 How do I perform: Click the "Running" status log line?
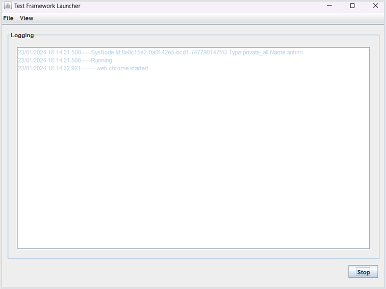(101, 61)
